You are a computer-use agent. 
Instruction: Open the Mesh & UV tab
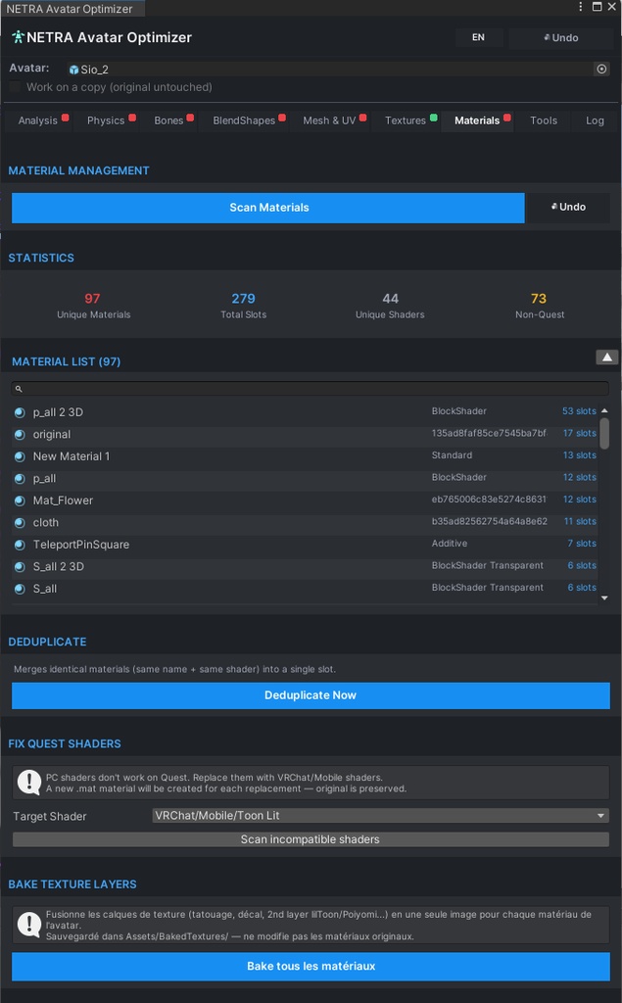[329, 120]
